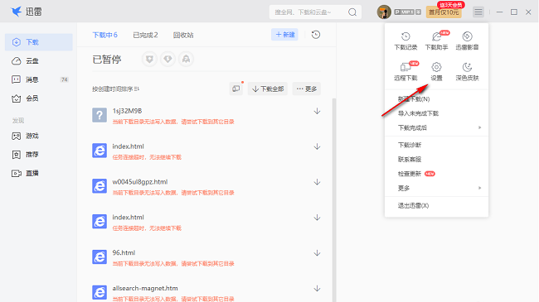Select the allsearch-magnet.htm file name
The width and height of the screenshot is (539, 302).
coord(145,288)
